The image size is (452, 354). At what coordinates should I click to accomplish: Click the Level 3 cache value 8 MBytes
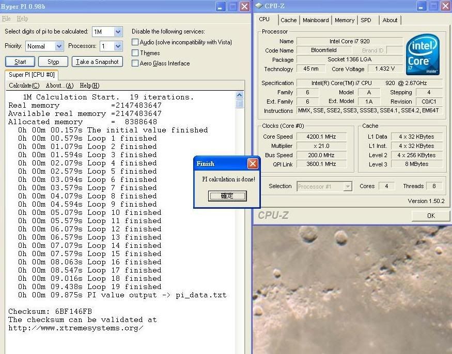(416, 164)
